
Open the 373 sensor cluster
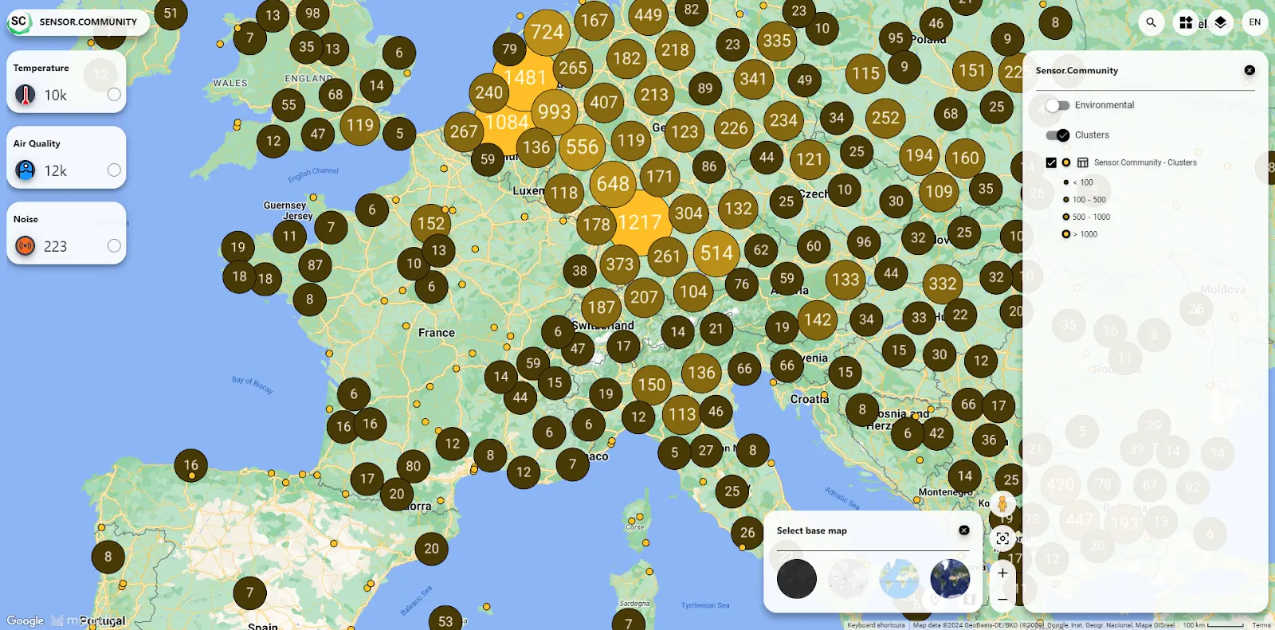tap(619, 264)
